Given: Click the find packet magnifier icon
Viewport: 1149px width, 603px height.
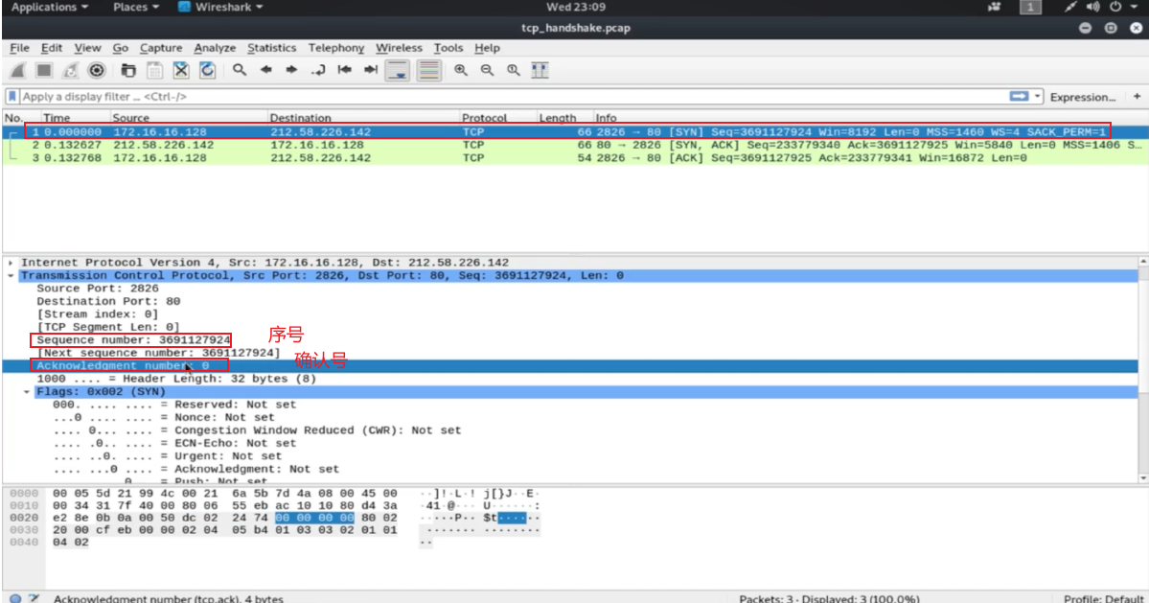Looking at the screenshot, I should tap(239, 70).
